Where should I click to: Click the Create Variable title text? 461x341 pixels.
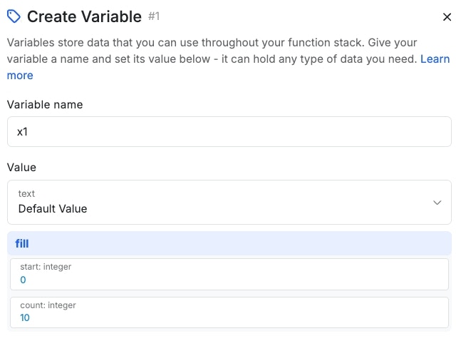[x=84, y=17]
